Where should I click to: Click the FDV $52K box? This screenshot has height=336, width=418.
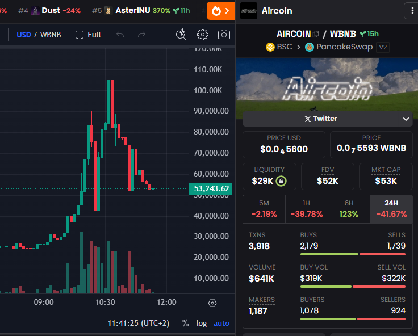click(328, 177)
